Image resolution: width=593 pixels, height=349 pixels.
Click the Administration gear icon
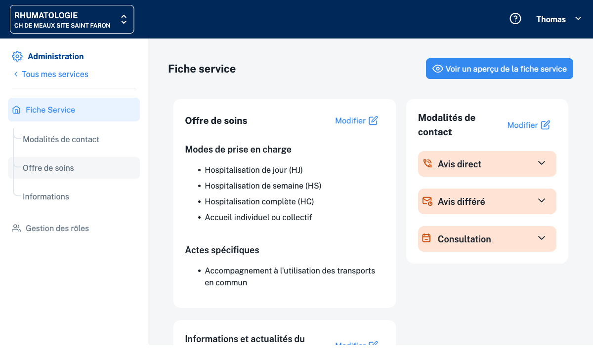17,56
